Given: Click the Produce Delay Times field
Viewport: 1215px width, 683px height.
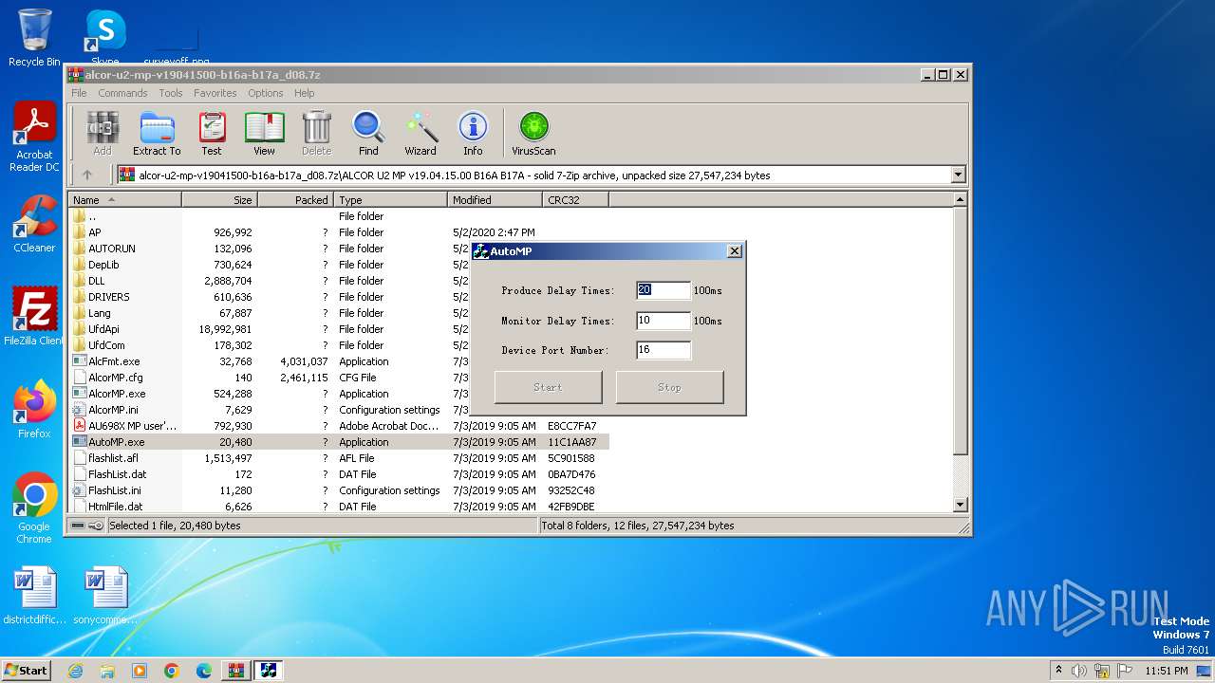Looking at the screenshot, I should pos(663,290).
